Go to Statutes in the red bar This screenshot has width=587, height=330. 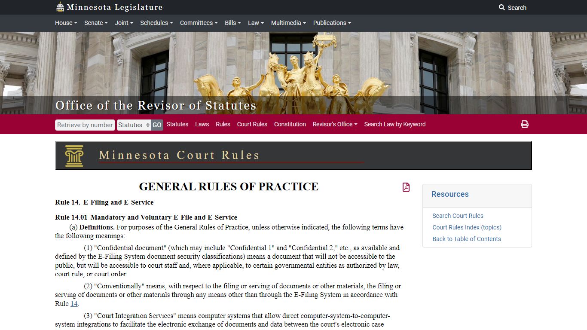click(x=177, y=124)
